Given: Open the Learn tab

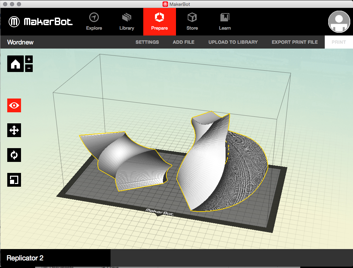Looking at the screenshot, I should coord(225,22).
